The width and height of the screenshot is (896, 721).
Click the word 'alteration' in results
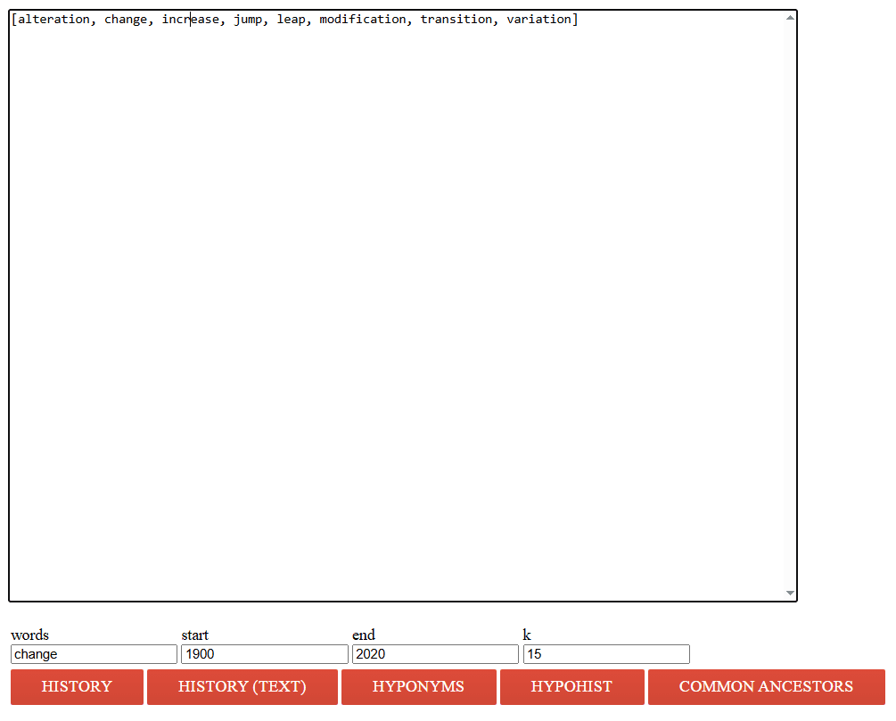coord(53,20)
